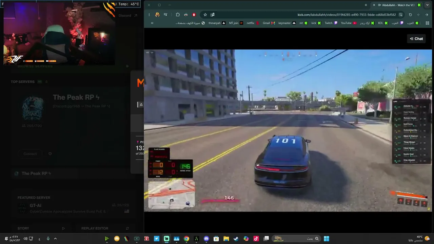Image resolution: width=434 pixels, height=244 pixels.
Task: Open the volume control in system tray
Action: [25, 239]
